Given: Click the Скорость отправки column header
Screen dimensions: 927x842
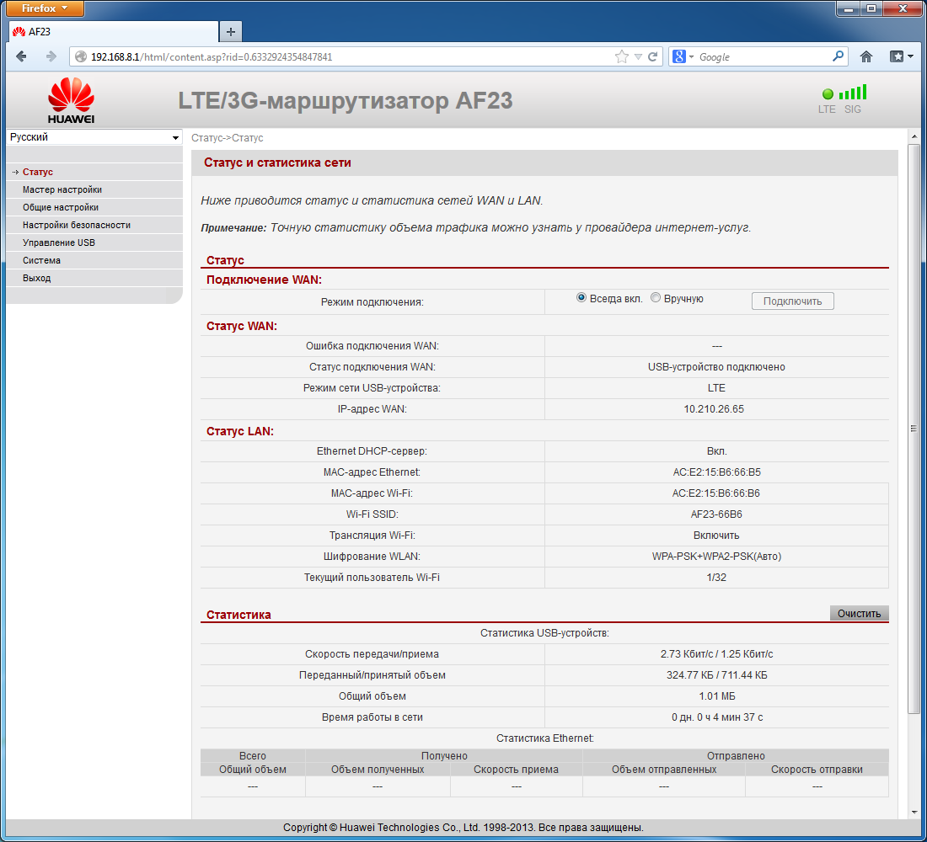Looking at the screenshot, I should pos(817,770).
